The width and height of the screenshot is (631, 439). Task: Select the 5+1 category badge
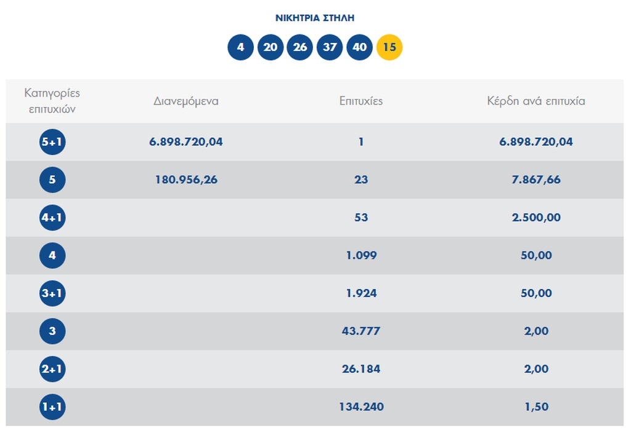click(x=52, y=142)
